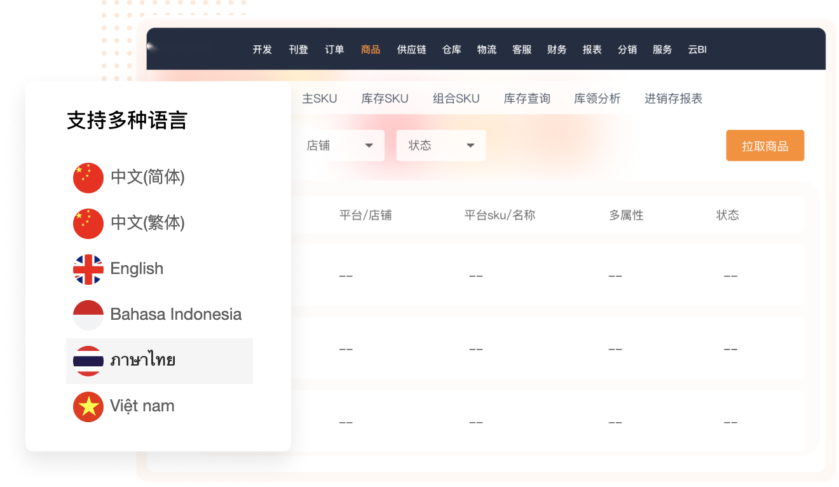Select English as the interface language
This screenshot has height=487, width=839.
(137, 269)
